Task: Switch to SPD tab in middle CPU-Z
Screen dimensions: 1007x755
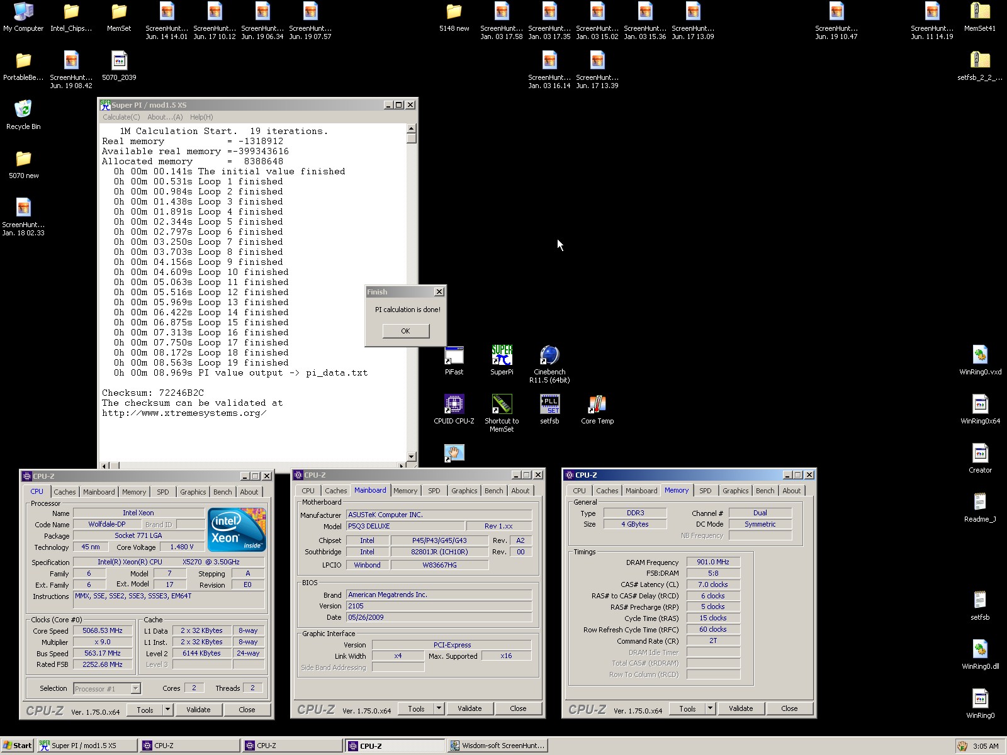Action: click(434, 491)
